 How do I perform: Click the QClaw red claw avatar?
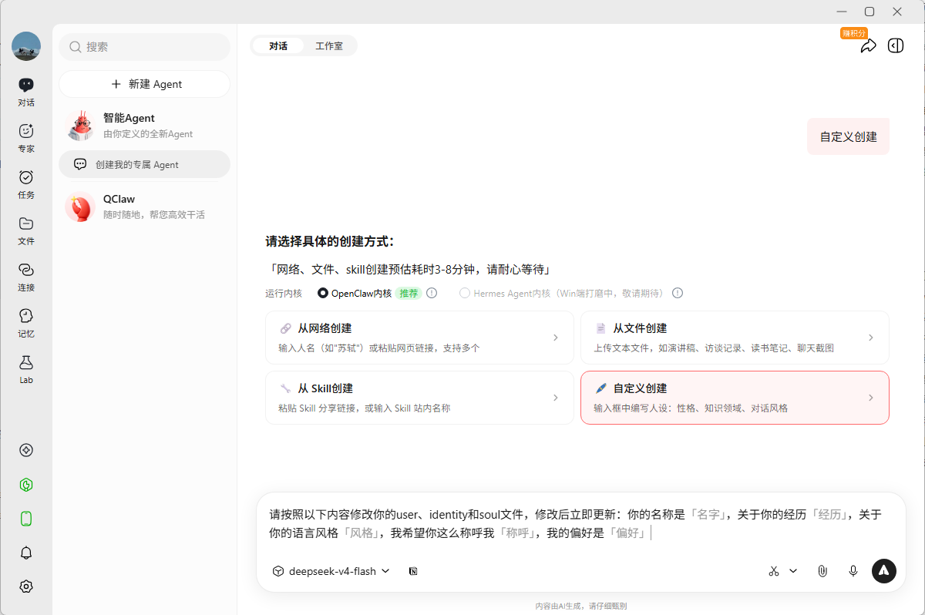[80, 207]
